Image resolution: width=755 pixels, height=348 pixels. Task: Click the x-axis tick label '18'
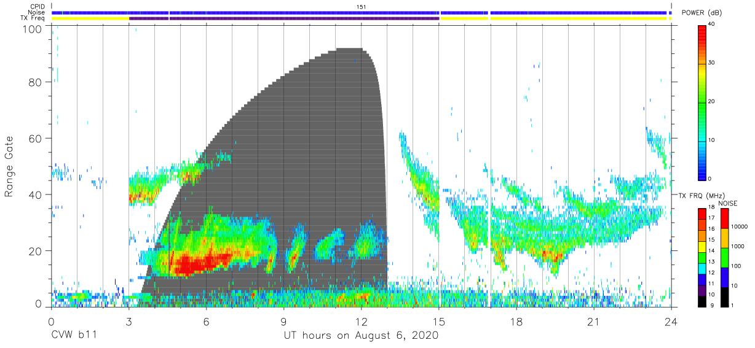click(516, 322)
